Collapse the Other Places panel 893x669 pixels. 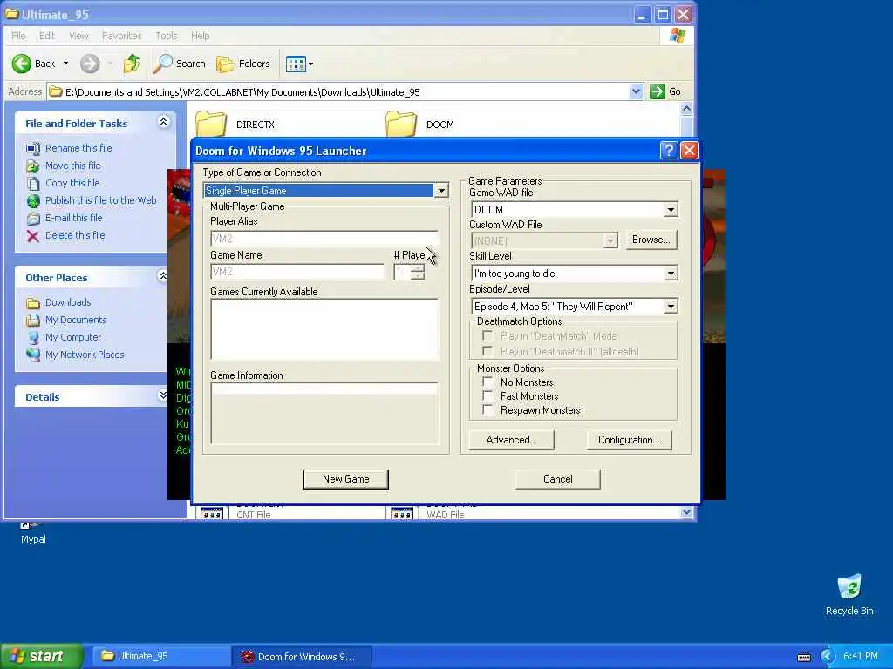pyautogui.click(x=163, y=276)
